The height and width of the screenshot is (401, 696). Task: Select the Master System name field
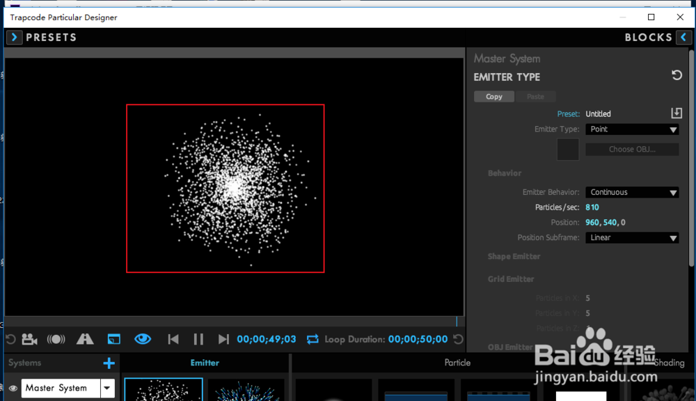[61, 388]
